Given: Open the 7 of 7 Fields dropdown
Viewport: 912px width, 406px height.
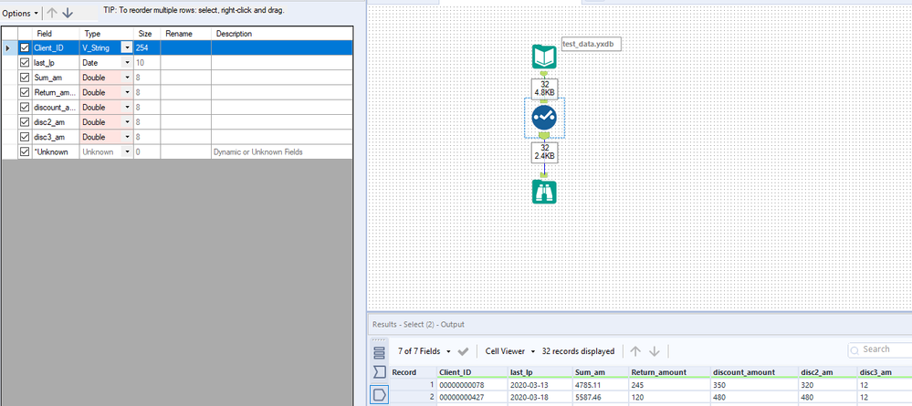Looking at the screenshot, I should [425, 351].
